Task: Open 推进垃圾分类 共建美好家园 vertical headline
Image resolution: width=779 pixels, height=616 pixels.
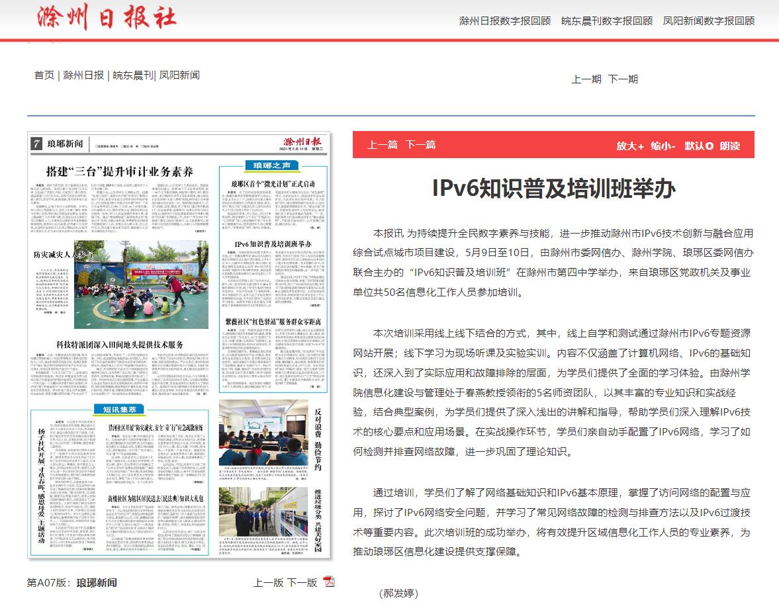Action: pos(318,520)
